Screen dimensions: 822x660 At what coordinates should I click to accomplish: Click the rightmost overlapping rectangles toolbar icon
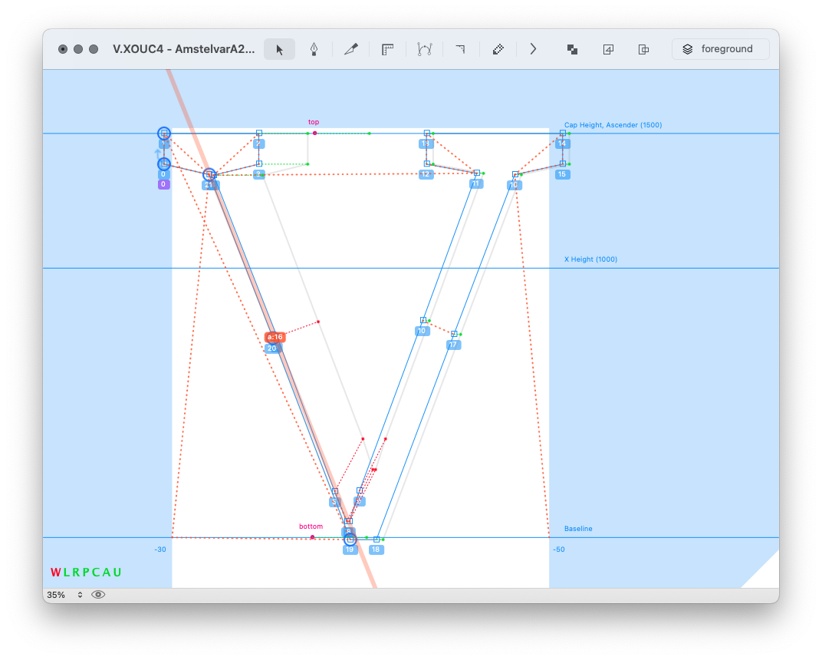point(644,49)
